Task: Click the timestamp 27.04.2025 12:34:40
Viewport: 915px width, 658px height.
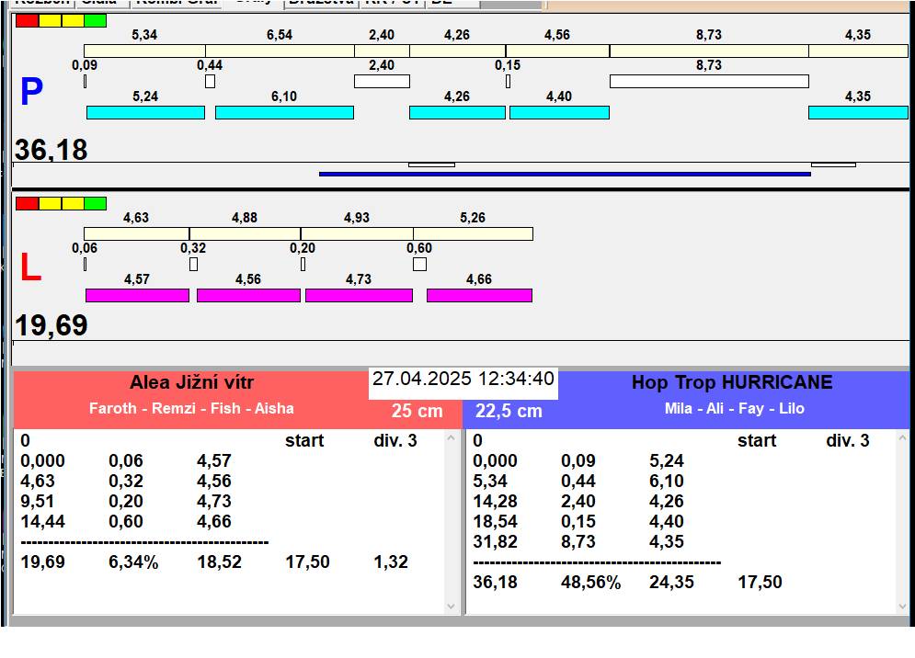Action: click(463, 380)
